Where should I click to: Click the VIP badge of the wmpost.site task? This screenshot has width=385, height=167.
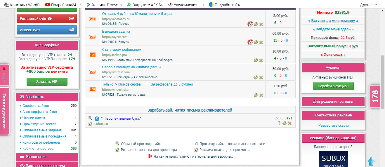(93, 89)
